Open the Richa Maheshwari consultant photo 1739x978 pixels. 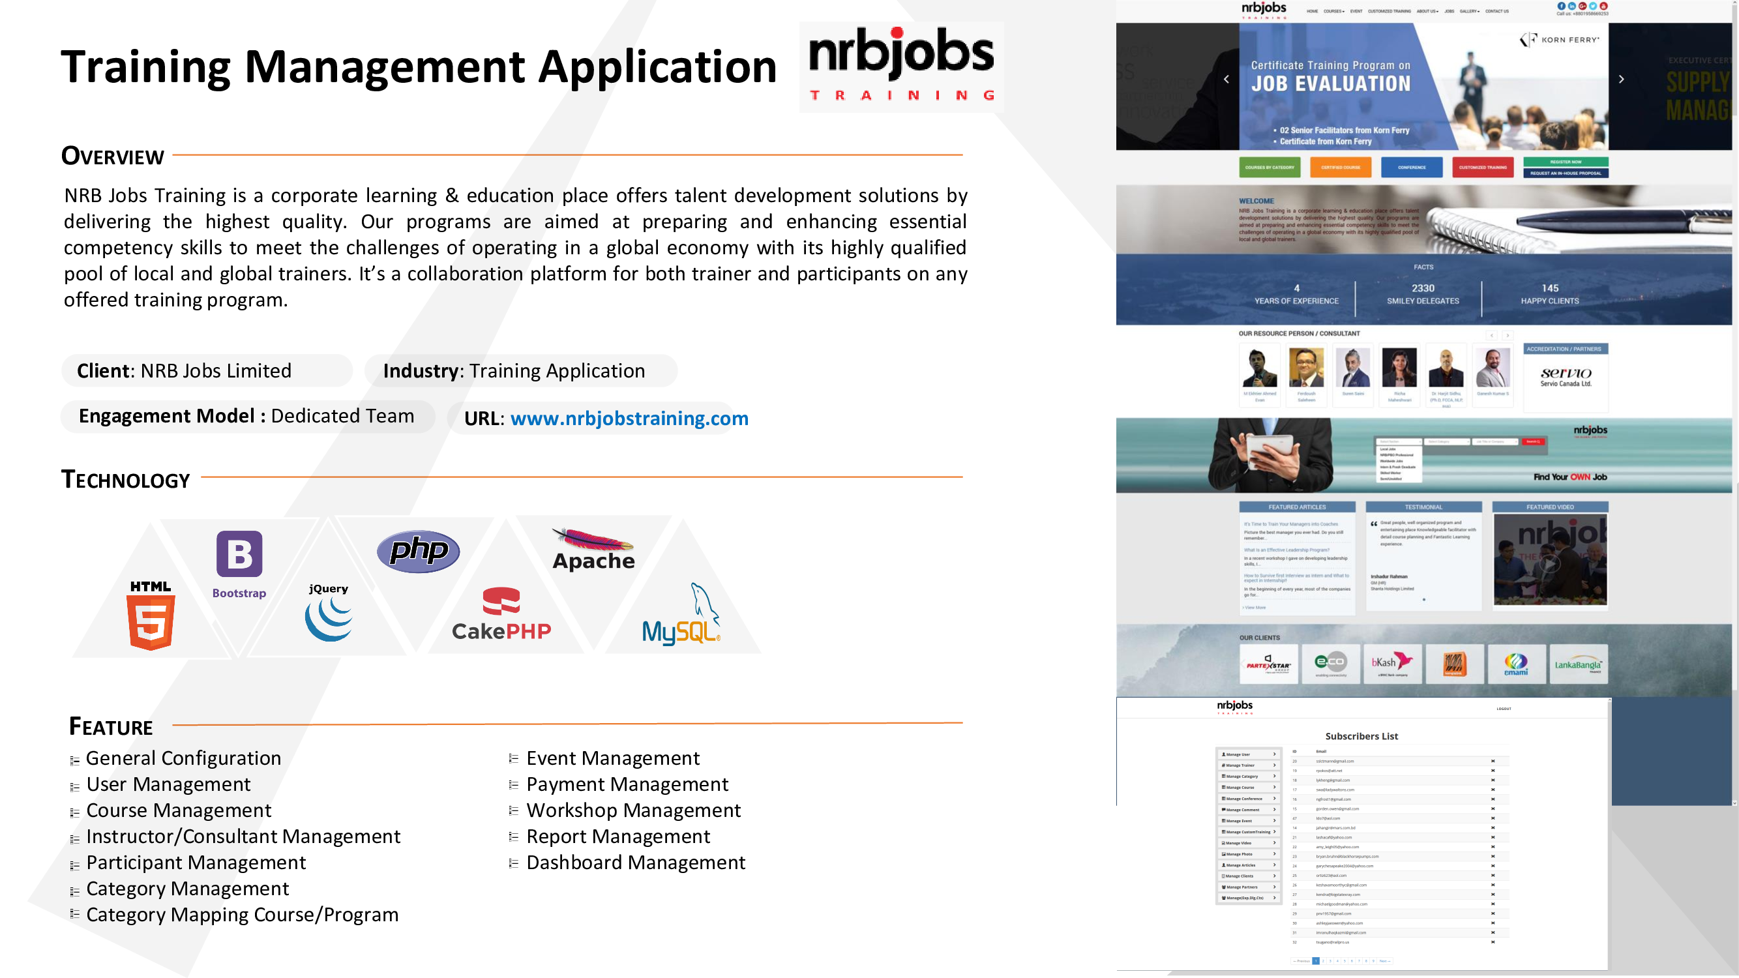point(1399,367)
